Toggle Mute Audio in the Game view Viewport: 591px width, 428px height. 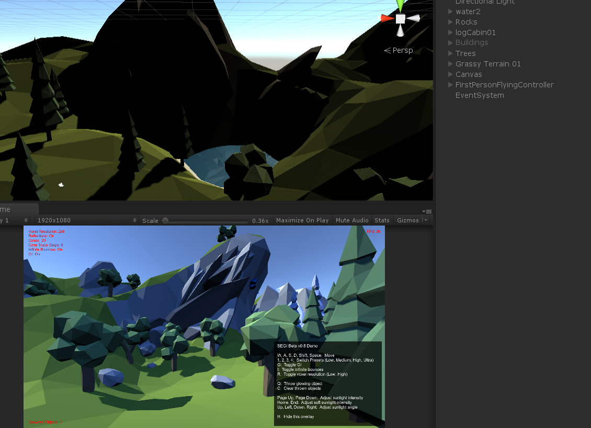point(352,220)
